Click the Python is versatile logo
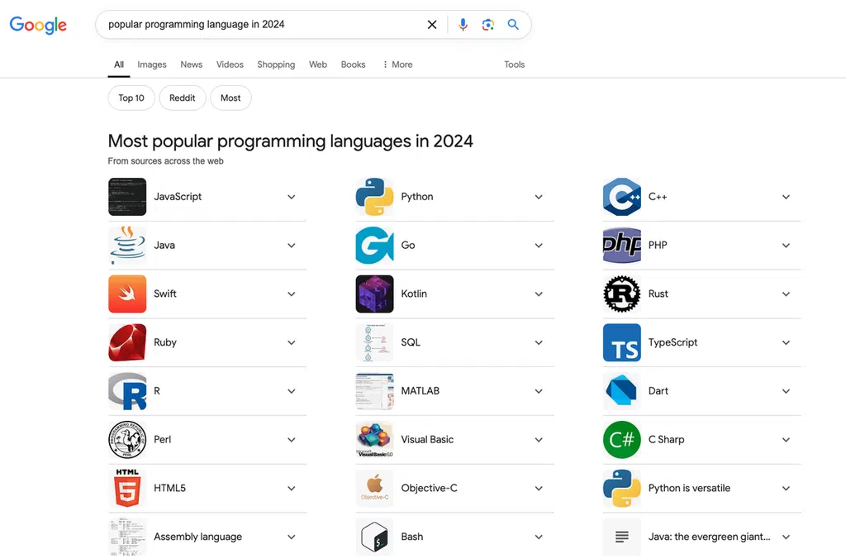The height and width of the screenshot is (559, 846). point(621,488)
